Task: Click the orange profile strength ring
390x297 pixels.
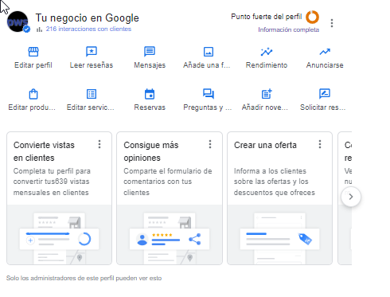Action: [x=312, y=18]
